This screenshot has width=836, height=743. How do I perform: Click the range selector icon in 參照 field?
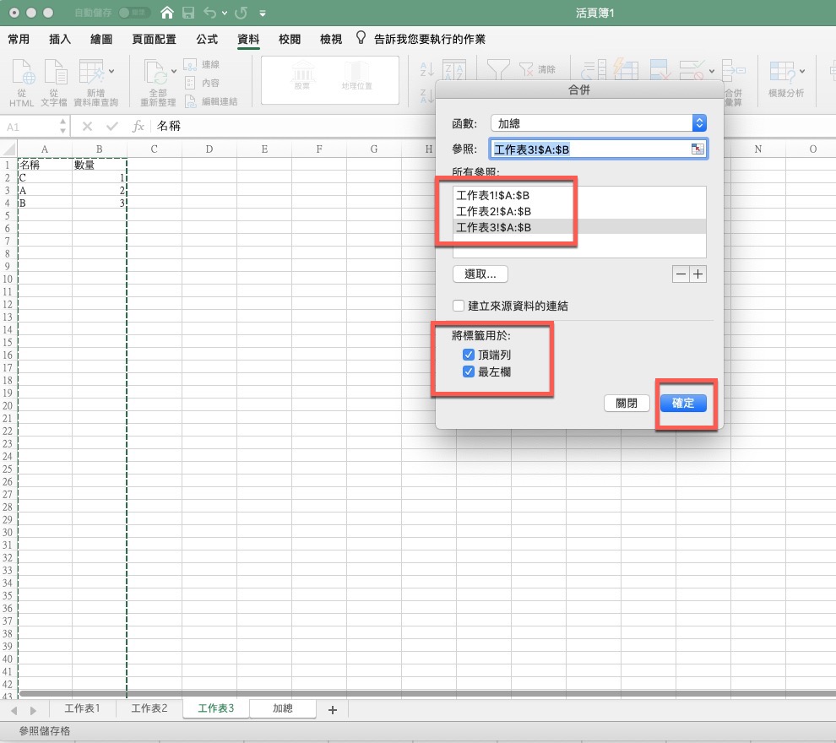pyautogui.click(x=697, y=149)
